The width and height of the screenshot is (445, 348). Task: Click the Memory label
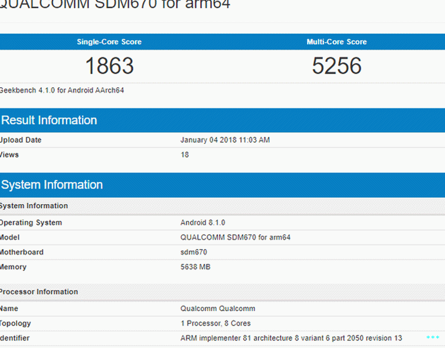(13, 267)
